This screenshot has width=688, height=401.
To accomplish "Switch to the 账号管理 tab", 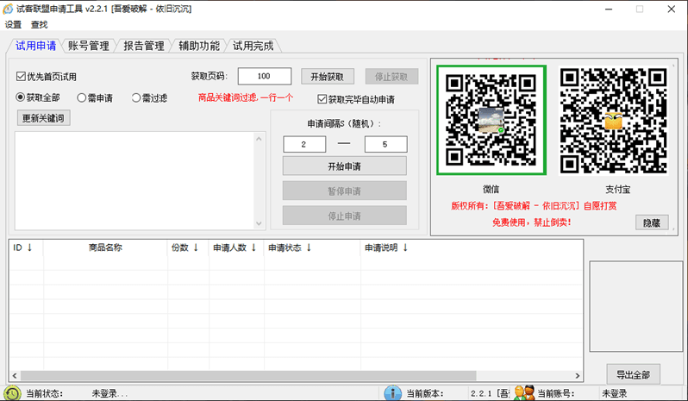I will (x=89, y=46).
